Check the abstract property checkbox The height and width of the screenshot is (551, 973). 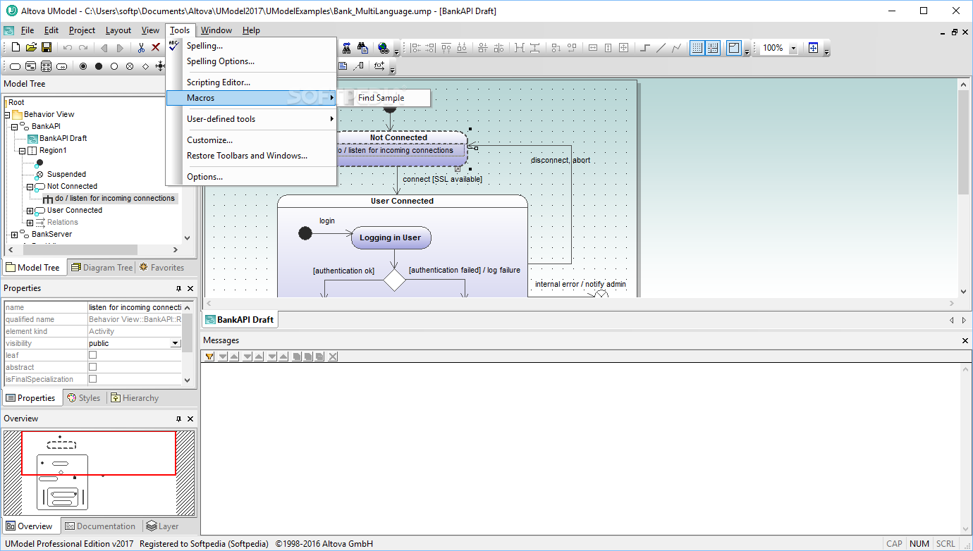coord(92,367)
